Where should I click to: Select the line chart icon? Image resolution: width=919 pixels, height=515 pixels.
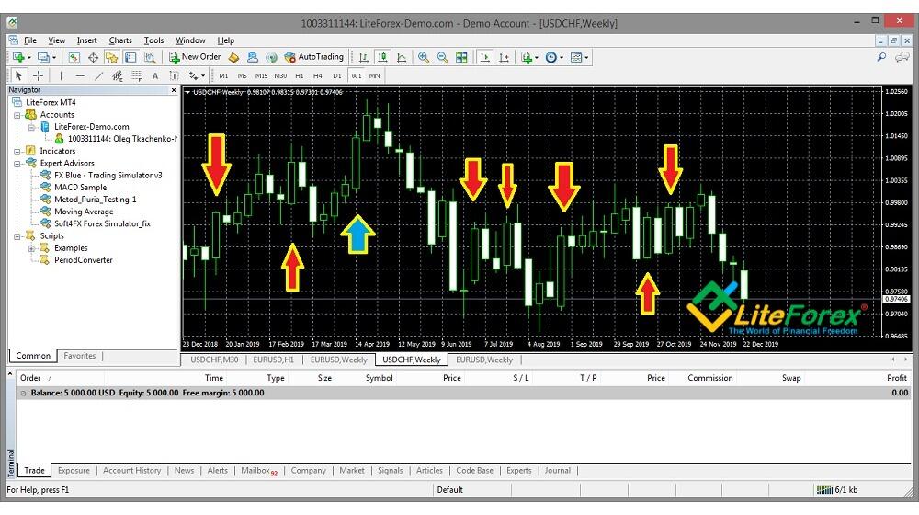pyautogui.click(x=402, y=57)
